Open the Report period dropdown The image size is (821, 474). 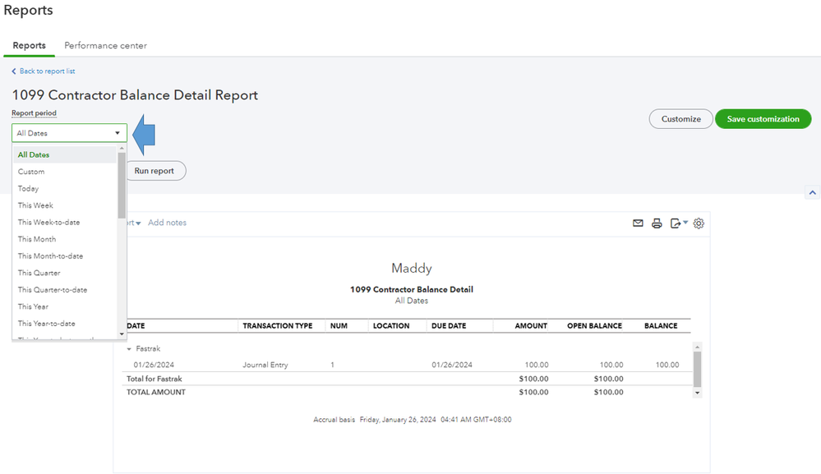tap(69, 133)
